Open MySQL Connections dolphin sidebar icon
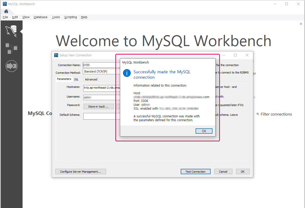Screen dimensions: 305x208 tap(11, 31)
